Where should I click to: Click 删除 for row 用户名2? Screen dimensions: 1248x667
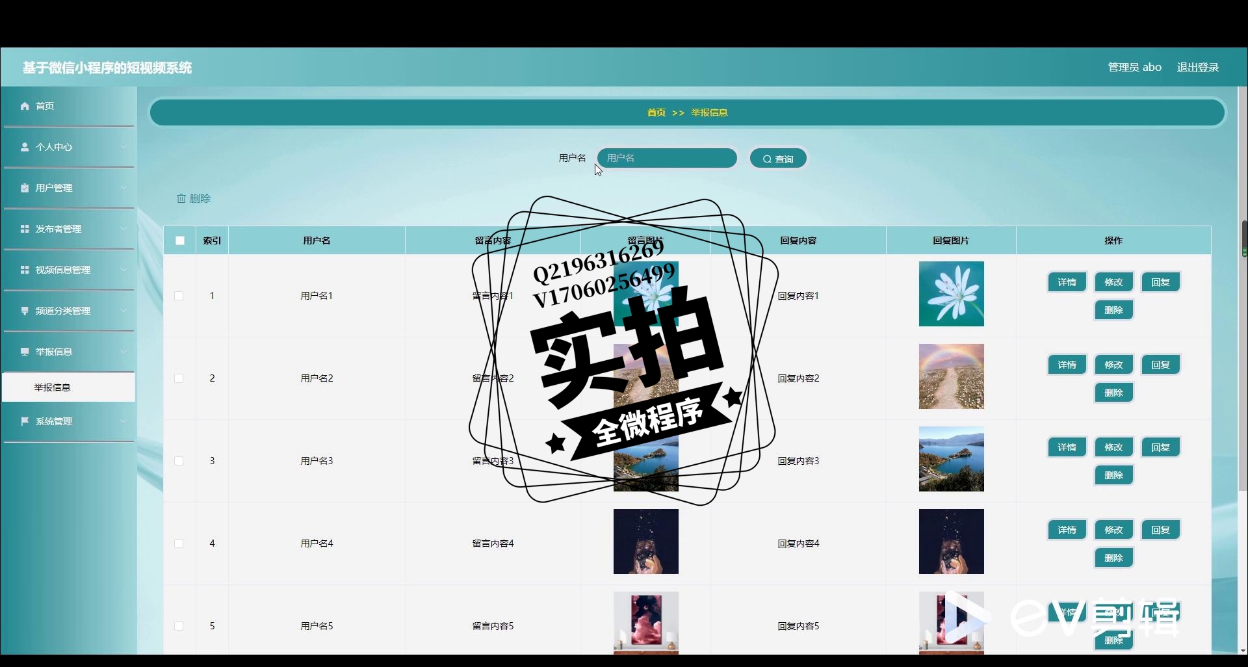(x=1113, y=393)
